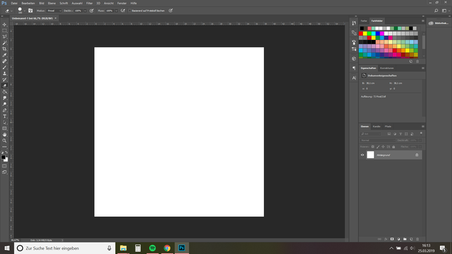Open the search icon in options bar

436,11
